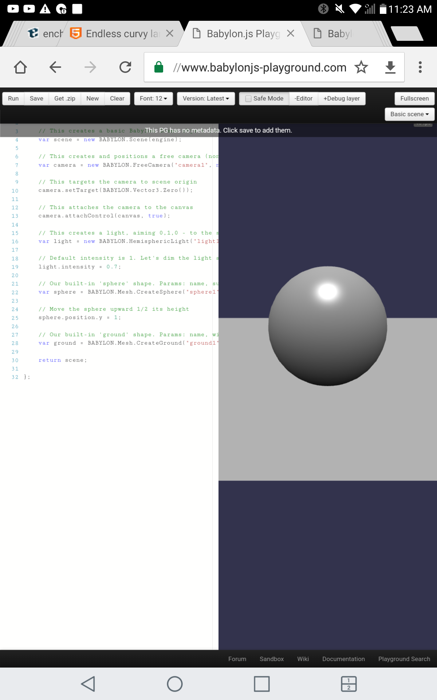
Task: Click the New button
Action: (x=92, y=98)
